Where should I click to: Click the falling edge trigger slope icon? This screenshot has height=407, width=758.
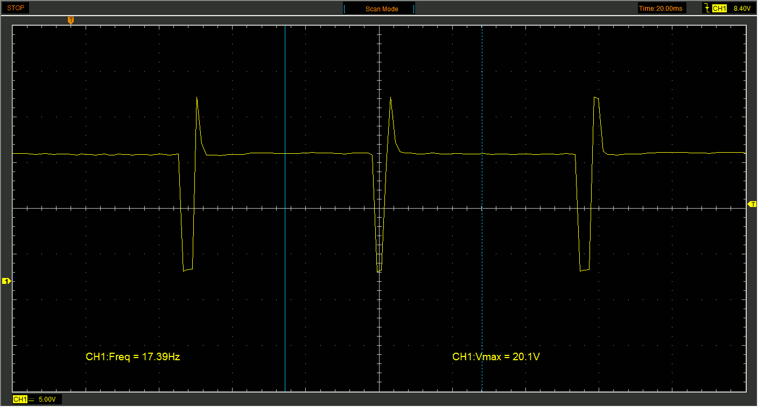(706, 8)
